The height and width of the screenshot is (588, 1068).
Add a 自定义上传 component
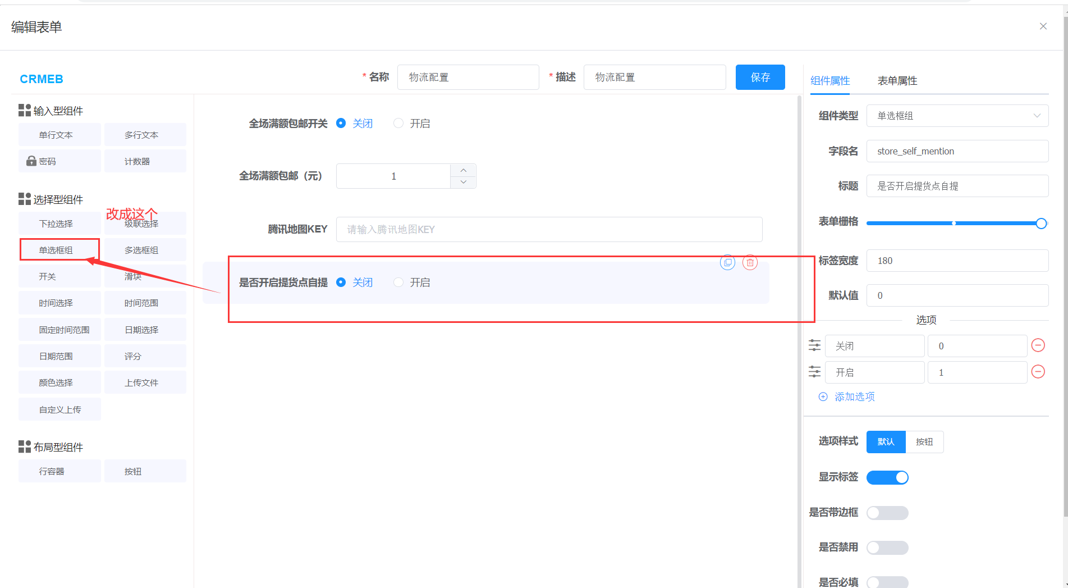coord(59,409)
